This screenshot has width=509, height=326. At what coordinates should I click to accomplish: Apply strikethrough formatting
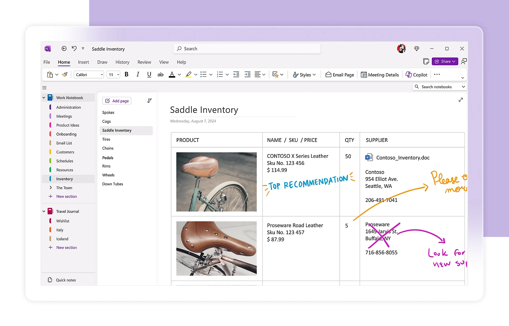(160, 75)
